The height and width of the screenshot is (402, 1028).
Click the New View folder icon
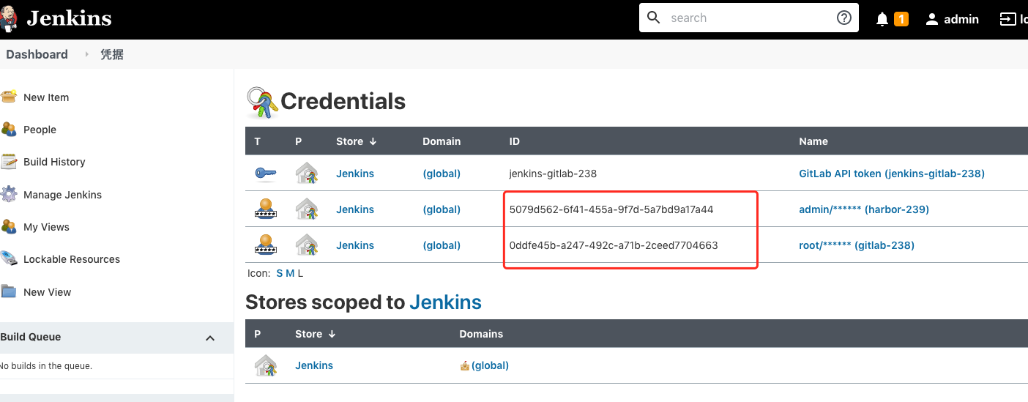point(9,291)
